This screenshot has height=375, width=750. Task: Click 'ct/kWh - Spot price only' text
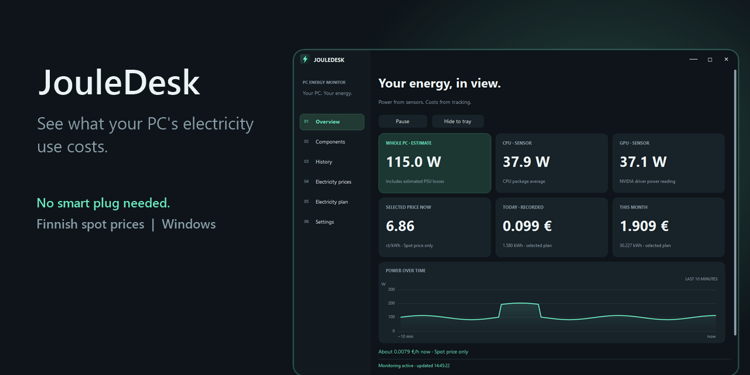coord(410,246)
